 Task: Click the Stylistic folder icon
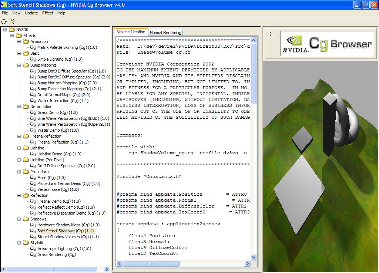point(26,243)
